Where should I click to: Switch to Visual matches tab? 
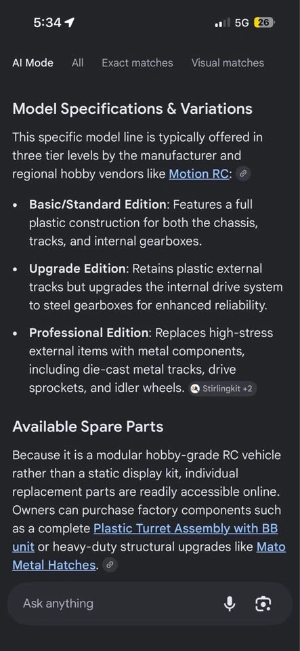click(228, 62)
